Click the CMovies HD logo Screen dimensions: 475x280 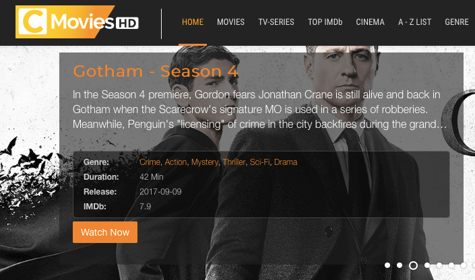click(77, 22)
